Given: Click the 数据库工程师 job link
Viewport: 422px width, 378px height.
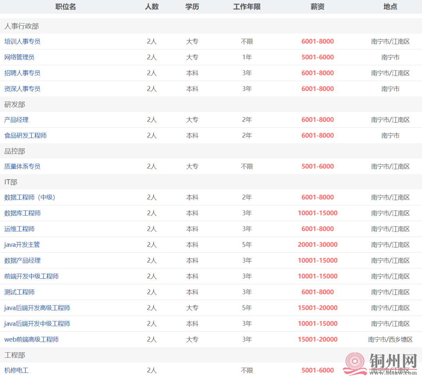Looking at the screenshot, I should pyautogui.click(x=22, y=213).
